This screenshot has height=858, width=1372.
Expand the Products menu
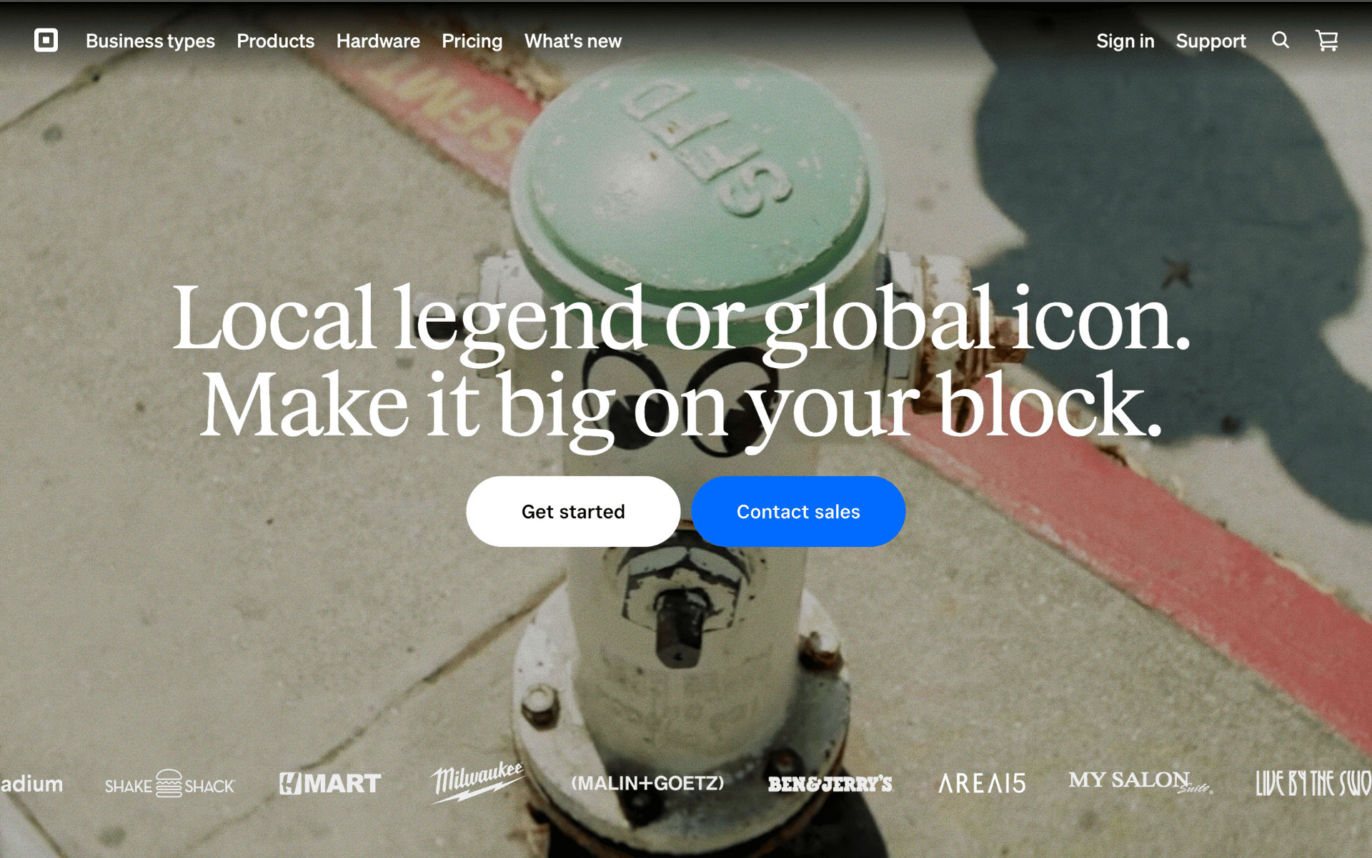coord(275,41)
